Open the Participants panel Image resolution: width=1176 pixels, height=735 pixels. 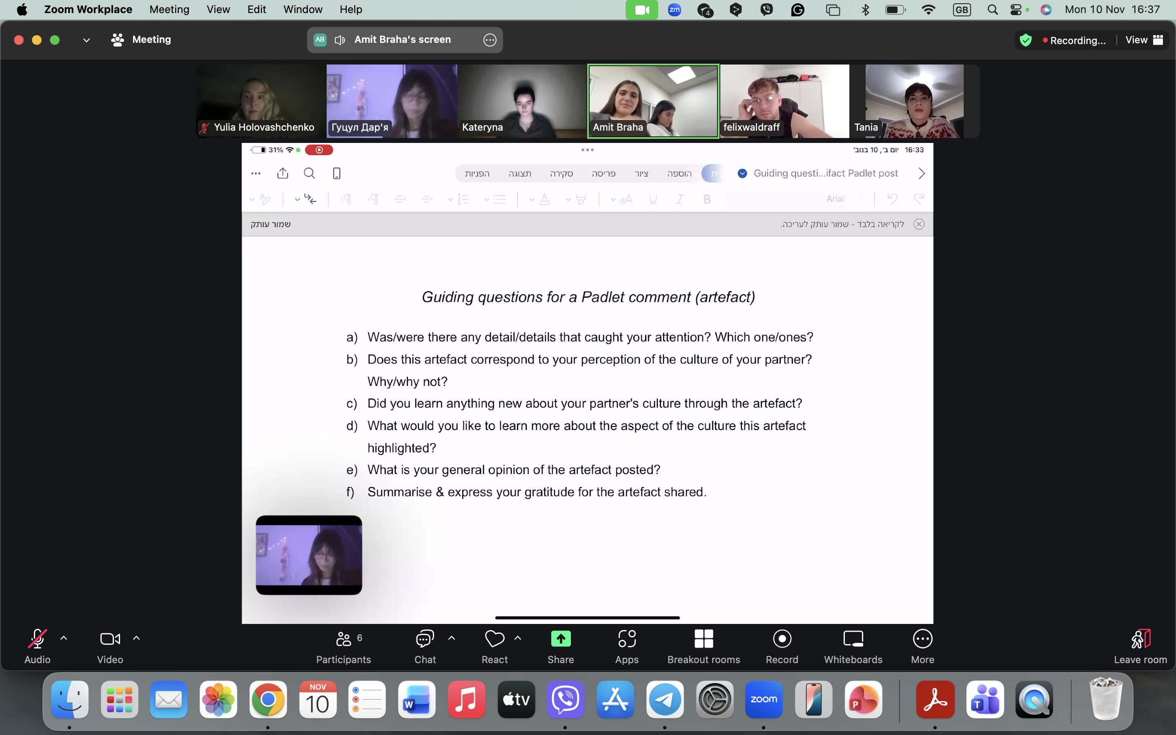[343, 646]
